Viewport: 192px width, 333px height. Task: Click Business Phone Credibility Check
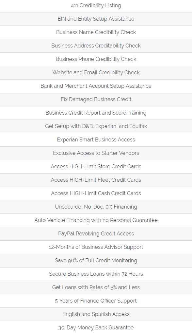(96, 59)
